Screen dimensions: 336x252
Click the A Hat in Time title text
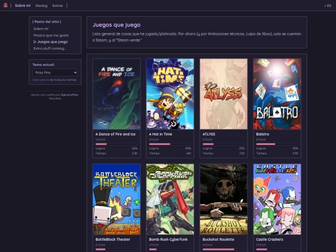click(x=161, y=134)
